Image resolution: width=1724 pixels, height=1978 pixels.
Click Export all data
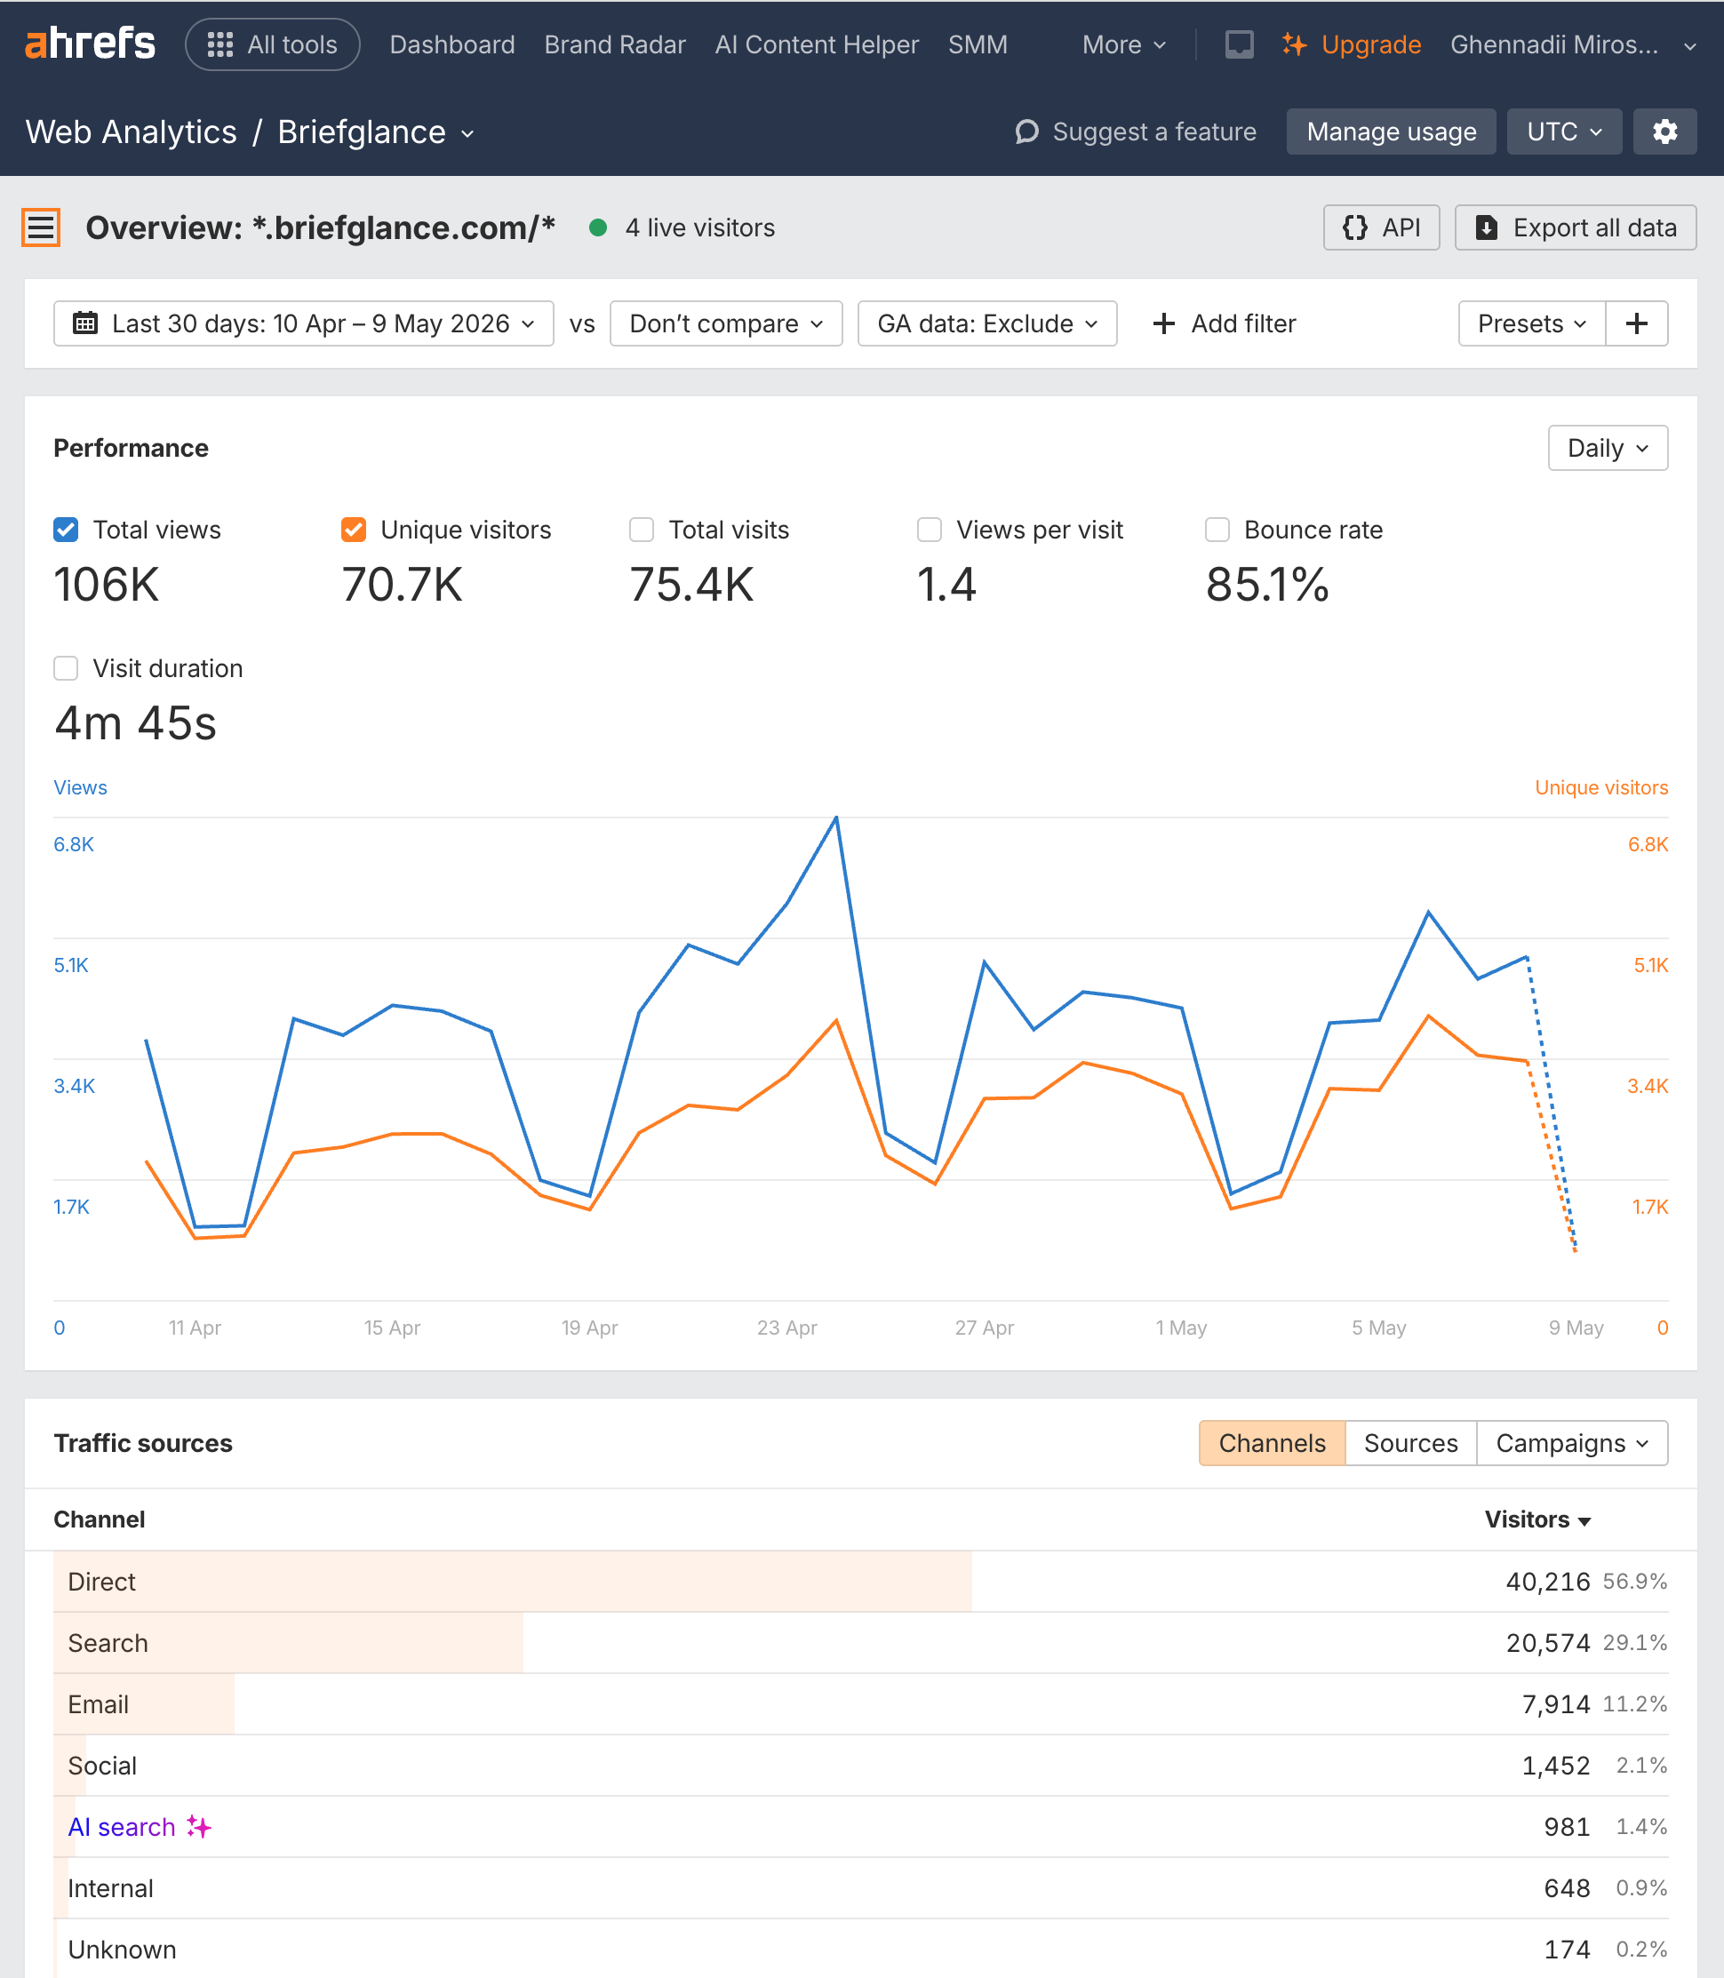[1575, 228]
